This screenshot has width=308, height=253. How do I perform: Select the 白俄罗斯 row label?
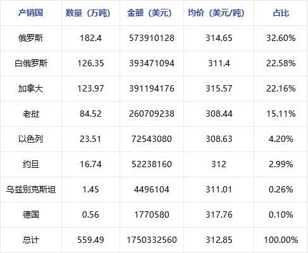(x=31, y=63)
